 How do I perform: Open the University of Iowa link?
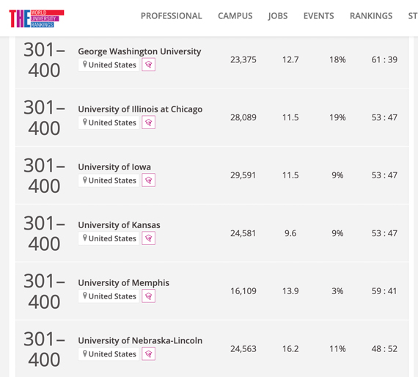click(114, 167)
